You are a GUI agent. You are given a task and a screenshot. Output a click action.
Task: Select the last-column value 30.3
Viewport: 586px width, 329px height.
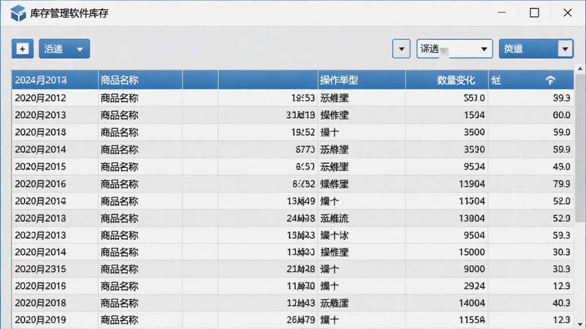click(562, 252)
